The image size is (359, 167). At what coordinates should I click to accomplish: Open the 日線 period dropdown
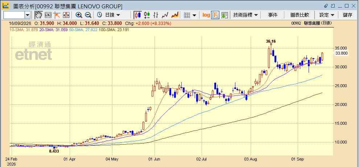click(x=112, y=15)
